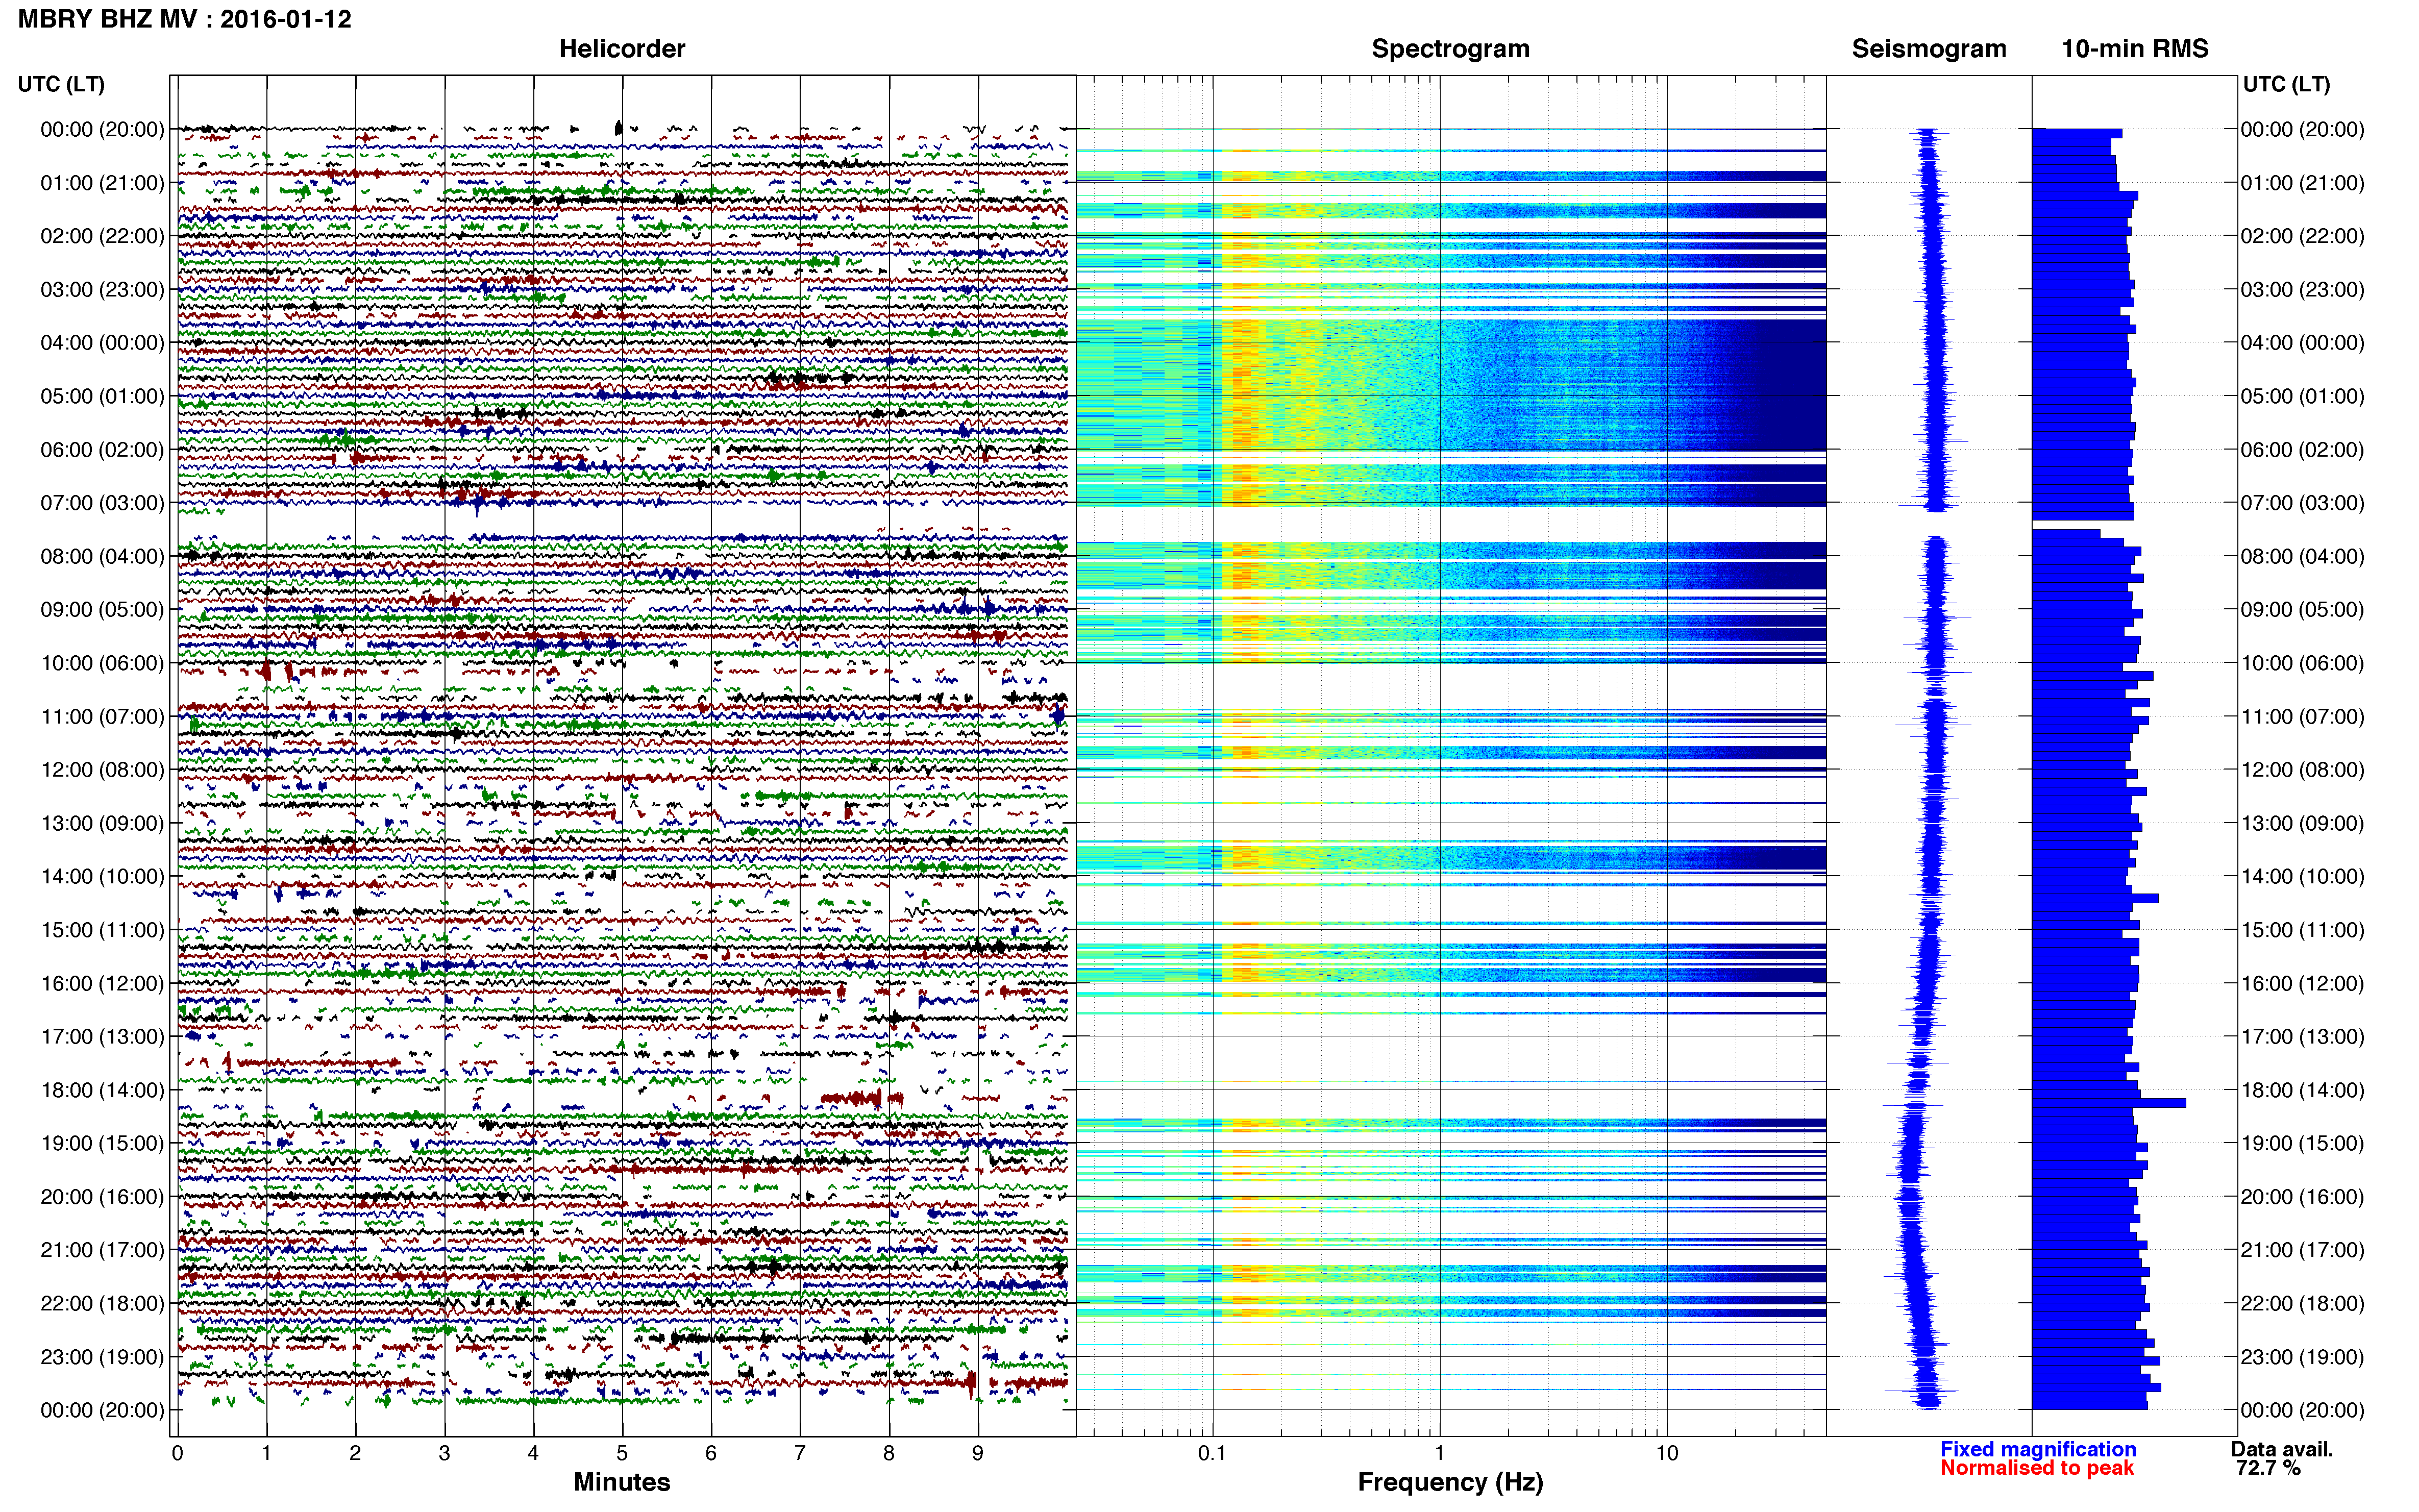Click RMS-side time label '22:00 (18:00)'

2302,1304
